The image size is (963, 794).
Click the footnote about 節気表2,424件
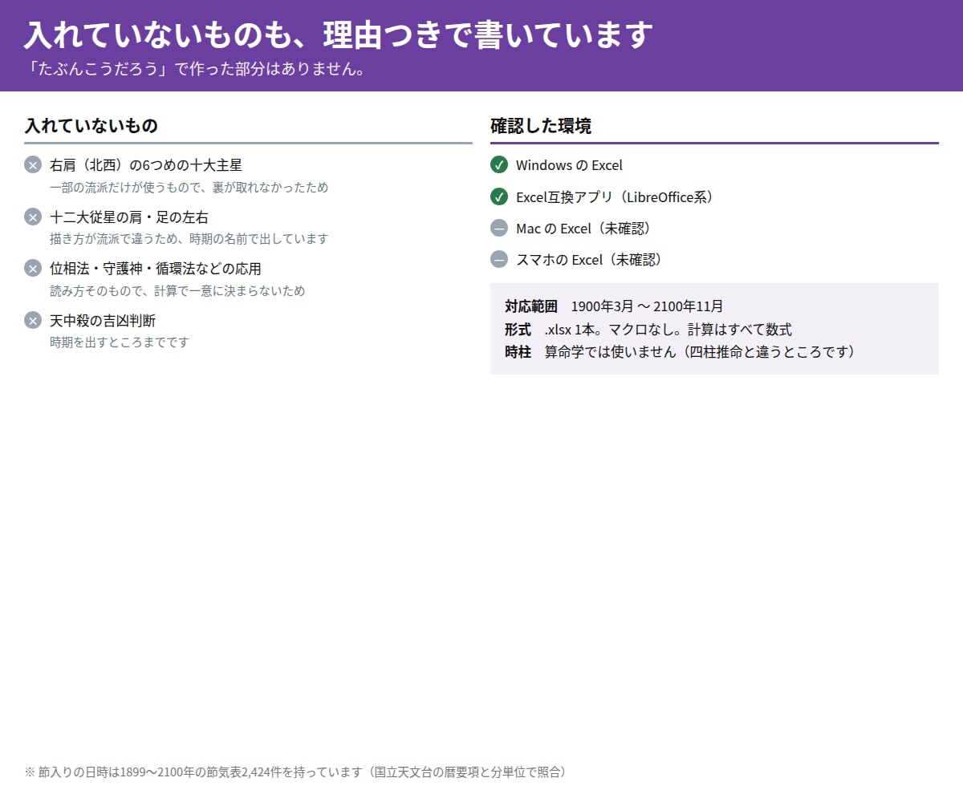point(295,772)
